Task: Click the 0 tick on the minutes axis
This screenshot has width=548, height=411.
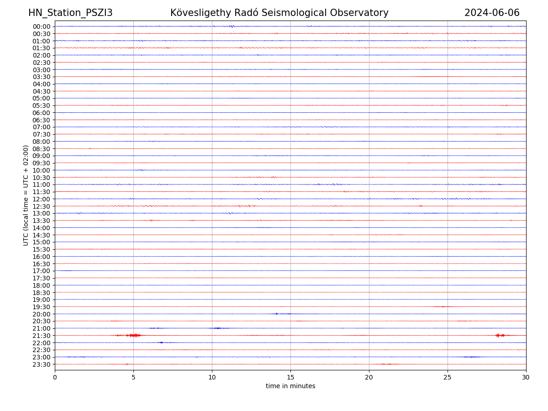Action: pyautogui.click(x=55, y=378)
